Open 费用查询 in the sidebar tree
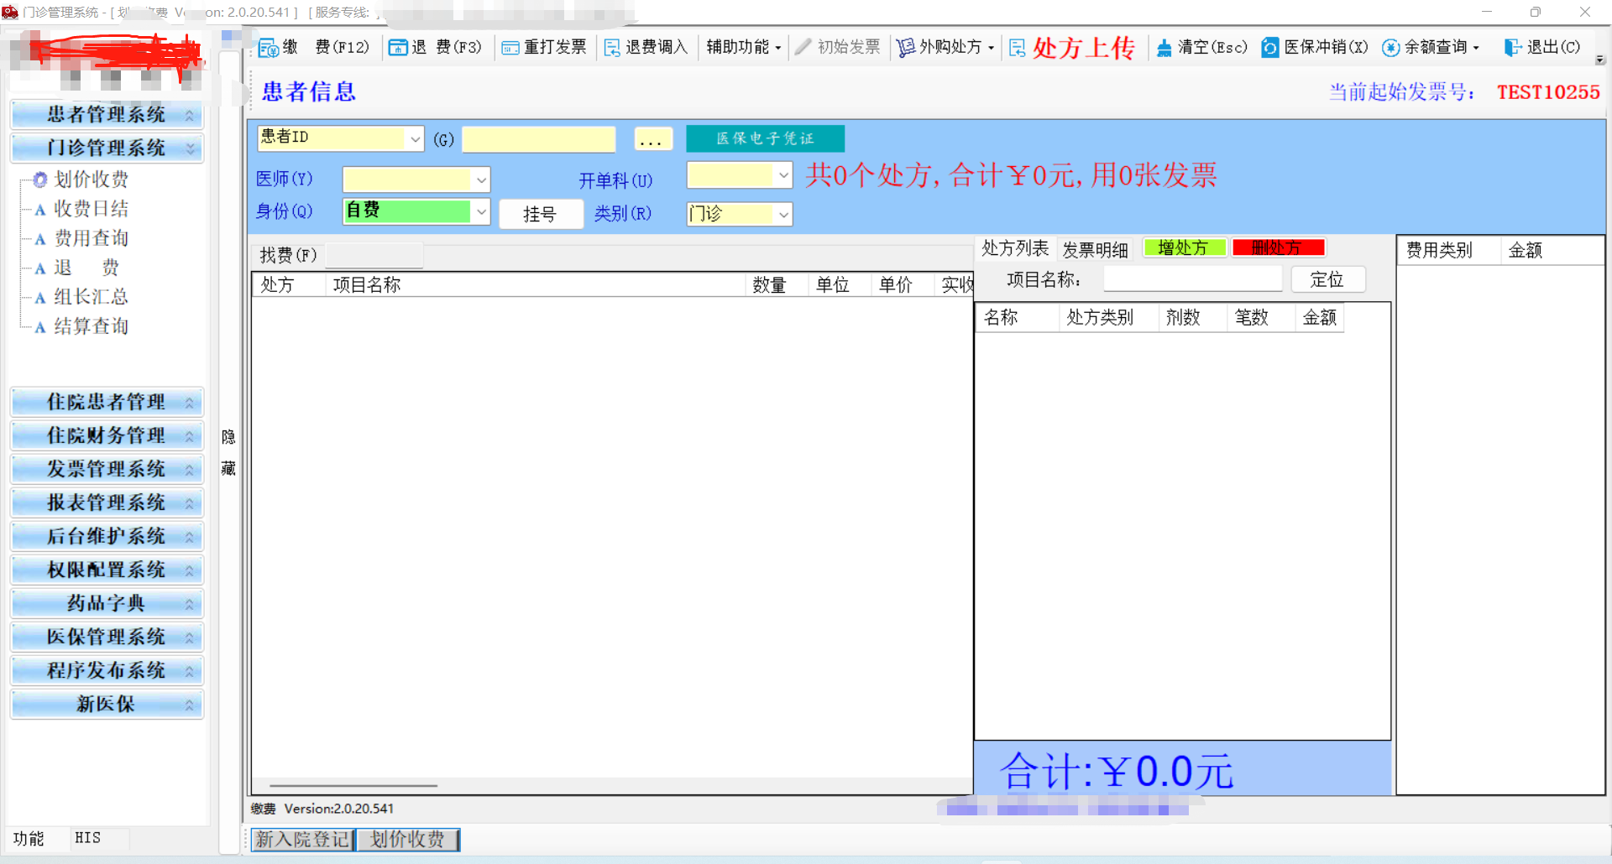Viewport: 1612px width, 864px height. click(x=91, y=238)
